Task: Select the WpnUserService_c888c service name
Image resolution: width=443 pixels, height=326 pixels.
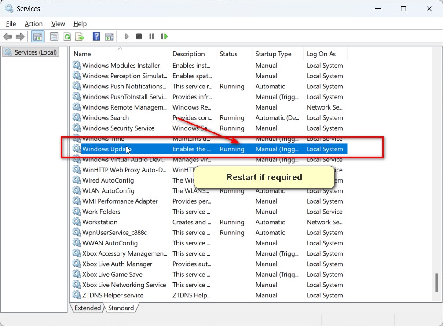Action: point(114,233)
